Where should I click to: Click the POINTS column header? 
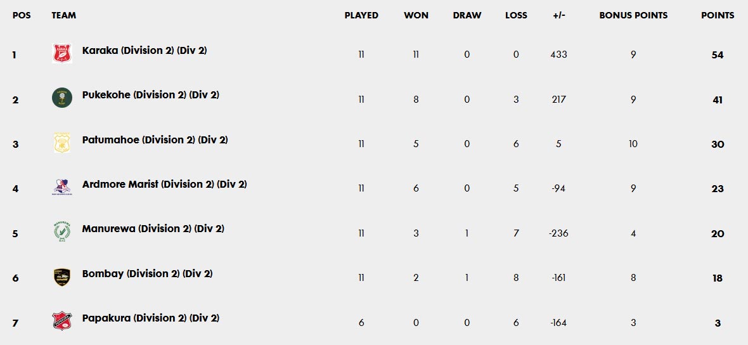click(717, 15)
